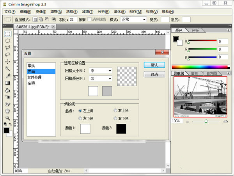Screen dimensions: 234x176
Task: Click the black 颜色2 swatch
Action: tap(121, 129)
